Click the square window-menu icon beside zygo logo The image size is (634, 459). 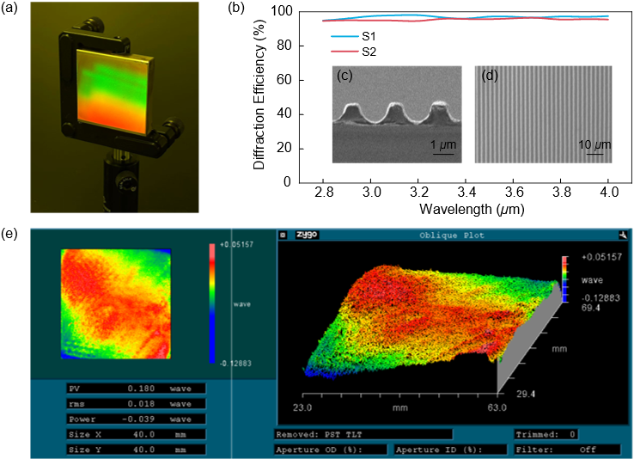tap(283, 235)
